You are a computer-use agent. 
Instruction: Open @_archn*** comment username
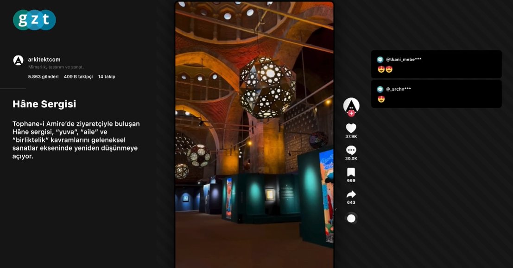tap(398, 89)
